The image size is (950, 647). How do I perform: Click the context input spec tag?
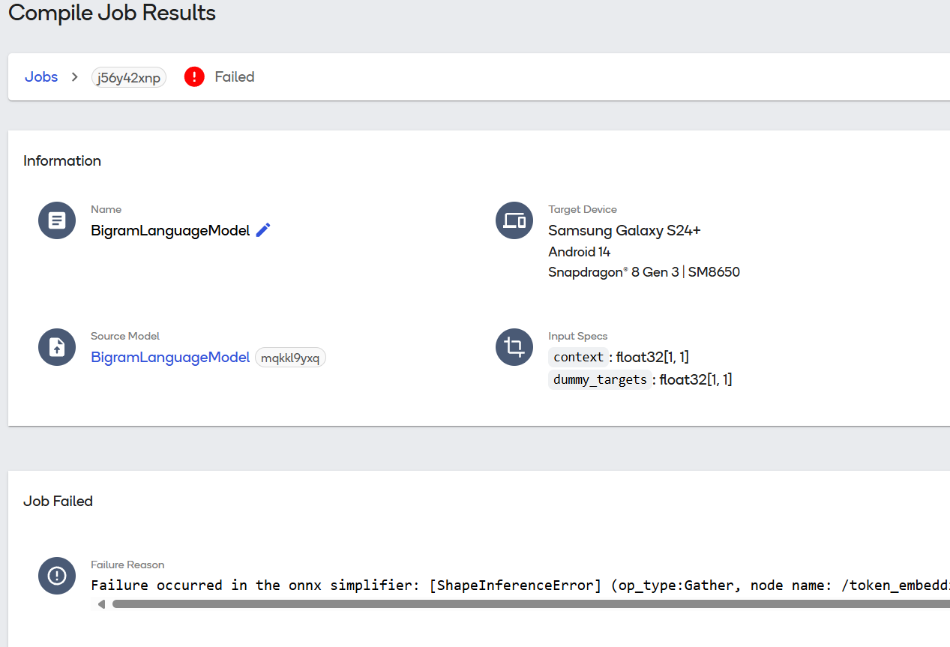(x=578, y=358)
